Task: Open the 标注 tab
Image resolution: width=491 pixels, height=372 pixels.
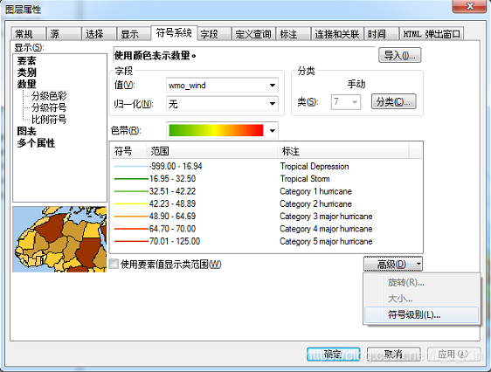Action: point(293,34)
